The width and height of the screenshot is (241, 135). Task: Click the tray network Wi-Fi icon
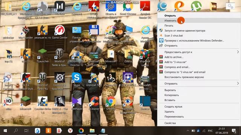pos(204,131)
